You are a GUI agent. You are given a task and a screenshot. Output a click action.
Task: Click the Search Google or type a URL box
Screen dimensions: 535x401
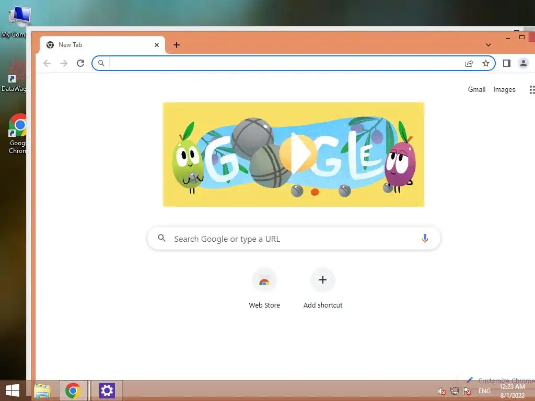click(294, 238)
